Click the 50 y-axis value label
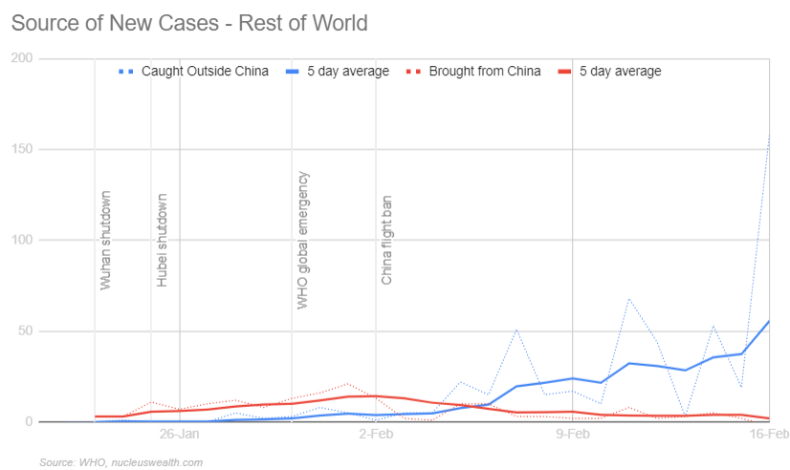Image resolution: width=790 pixels, height=470 pixels. click(x=25, y=331)
